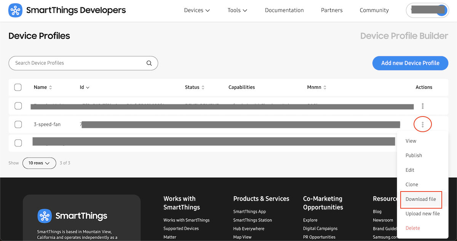Open Works with SmartThings footer link
Image resolution: width=457 pixels, height=241 pixels.
click(x=187, y=220)
